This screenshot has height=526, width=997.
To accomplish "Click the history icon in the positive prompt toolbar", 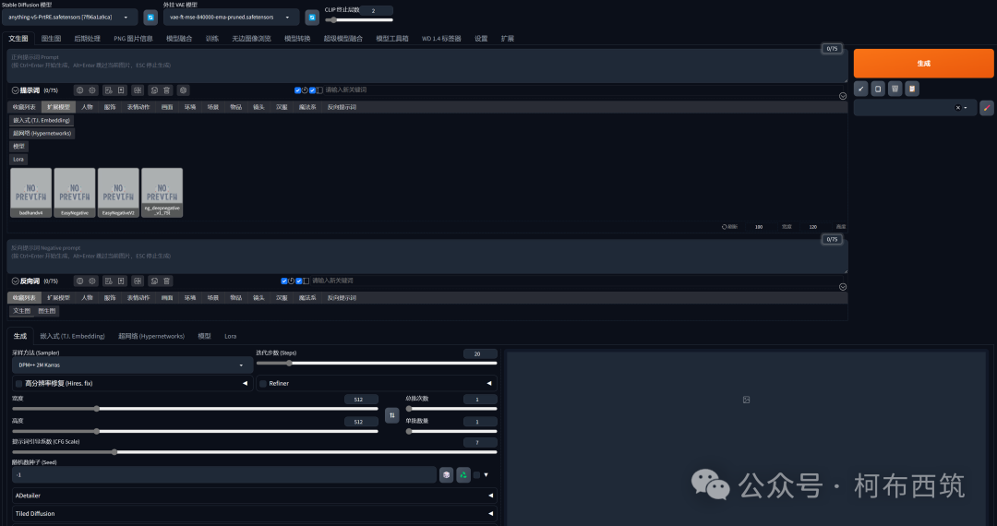I will coord(108,90).
